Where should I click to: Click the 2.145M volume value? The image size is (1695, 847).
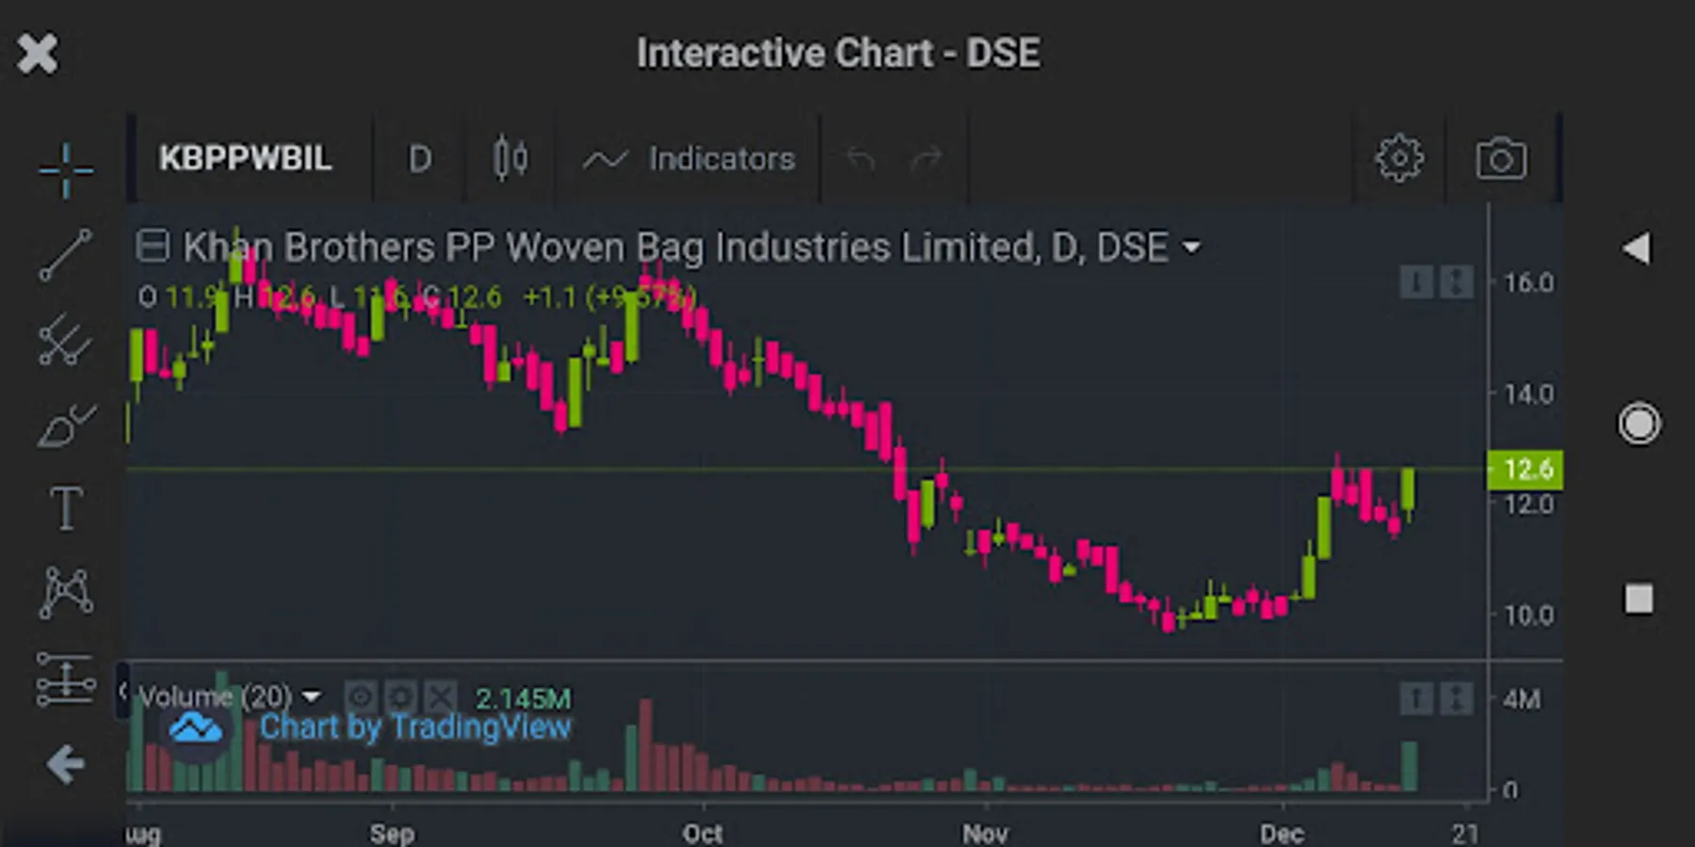tap(523, 698)
